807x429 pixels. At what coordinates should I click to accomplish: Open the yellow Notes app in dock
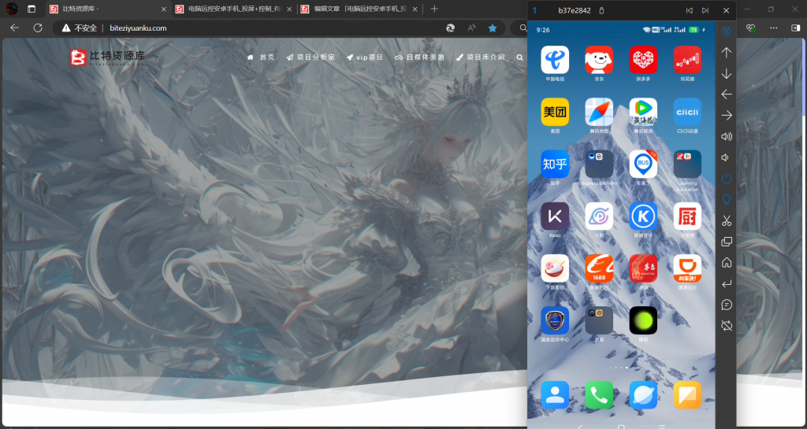687,395
